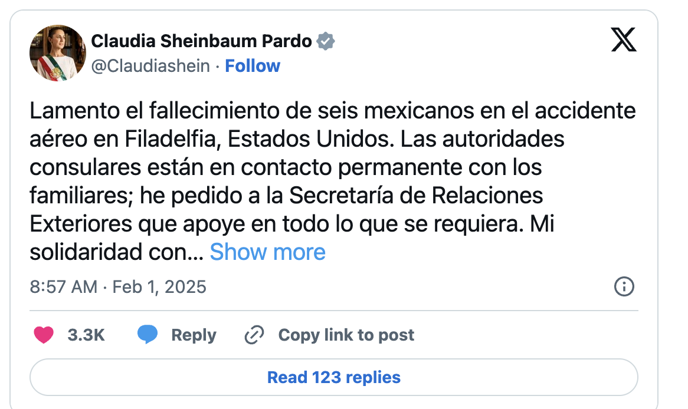688x409 pixels.
Task: Open Claudia Sheinbaum's profile picture
Action: (58, 53)
